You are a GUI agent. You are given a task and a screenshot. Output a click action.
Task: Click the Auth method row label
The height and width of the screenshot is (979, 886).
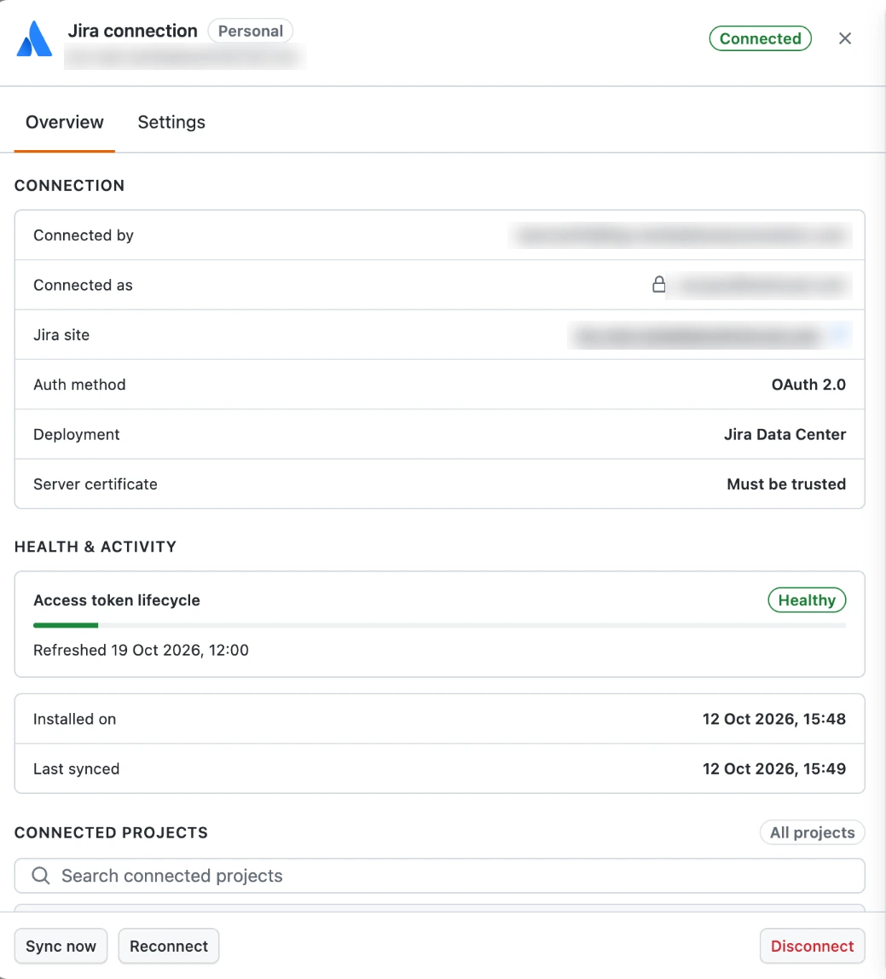tap(79, 385)
